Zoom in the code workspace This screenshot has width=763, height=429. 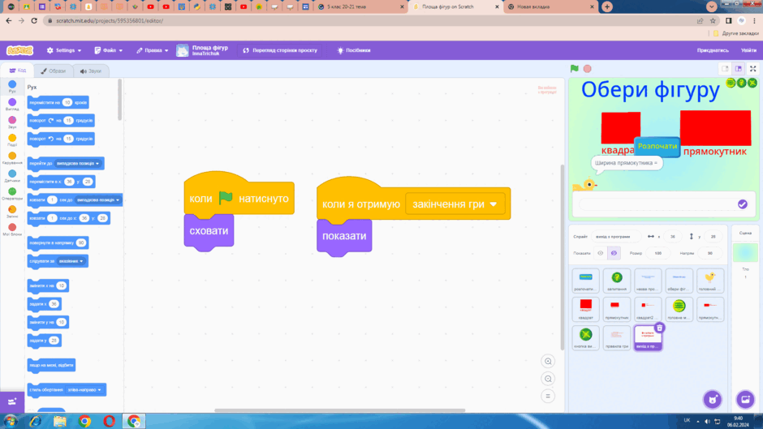coord(548,362)
